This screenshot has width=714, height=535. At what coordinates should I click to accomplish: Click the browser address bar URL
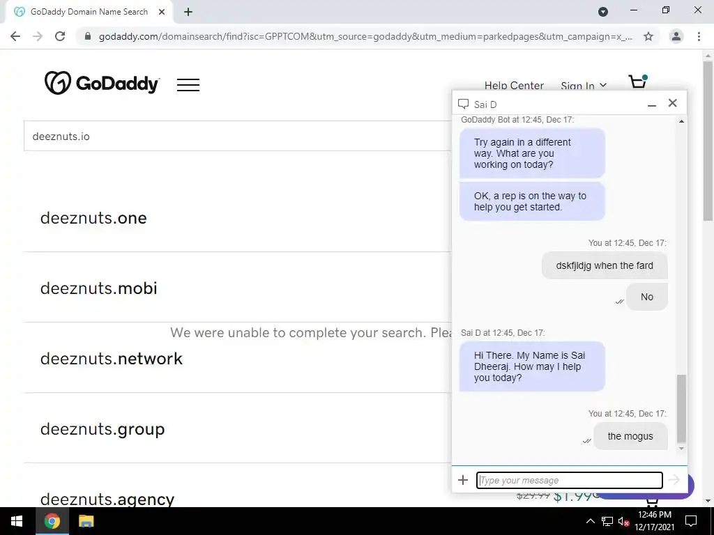(x=365, y=36)
